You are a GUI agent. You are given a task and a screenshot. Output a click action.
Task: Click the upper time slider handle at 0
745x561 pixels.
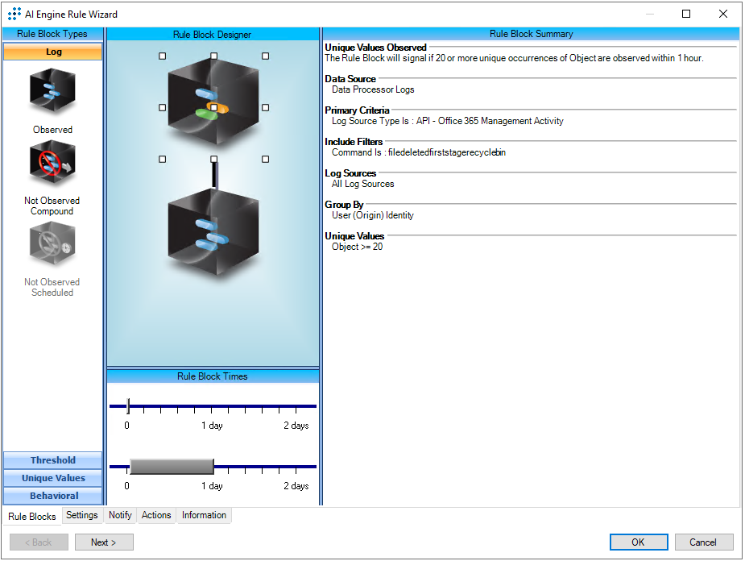pos(128,406)
